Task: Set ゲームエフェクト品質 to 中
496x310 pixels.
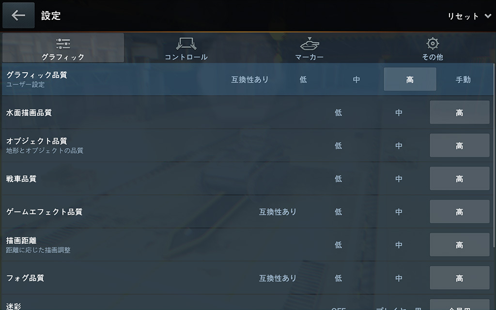Action: pyautogui.click(x=399, y=212)
